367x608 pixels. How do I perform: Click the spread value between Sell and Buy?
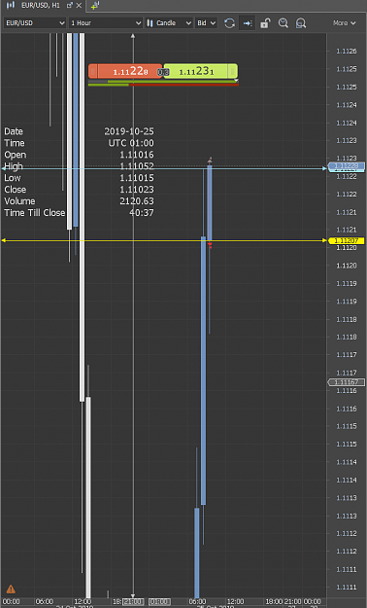[163, 72]
